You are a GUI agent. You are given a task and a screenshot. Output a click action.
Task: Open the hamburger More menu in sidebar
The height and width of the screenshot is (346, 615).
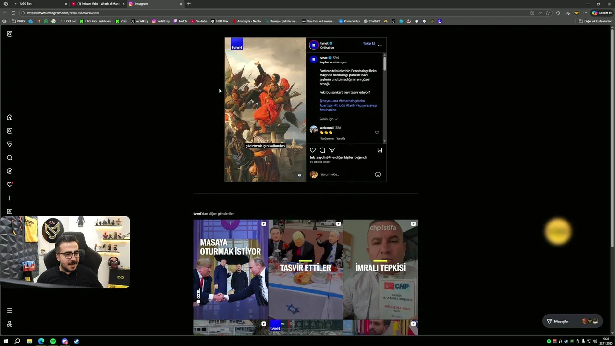pos(10,310)
